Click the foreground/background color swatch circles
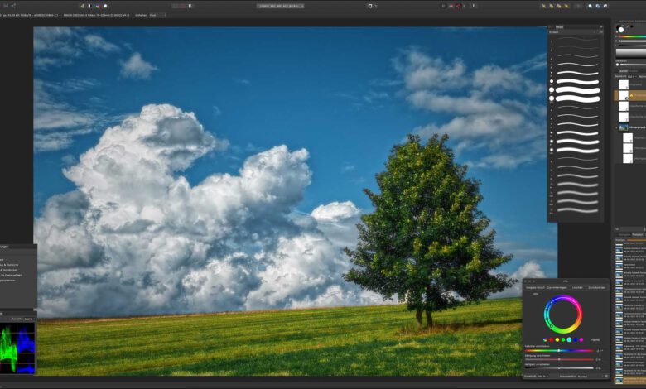Viewport: 646px width, 389px height. pos(620,28)
